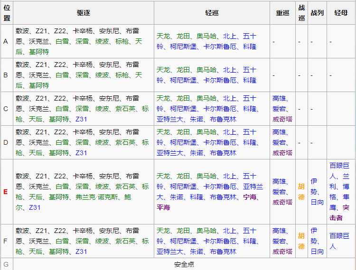The height and width of the screenshot is (270, 356).
Task: Open the 天龙 light cruiser link in row A
Action: (x=163, y=36)
